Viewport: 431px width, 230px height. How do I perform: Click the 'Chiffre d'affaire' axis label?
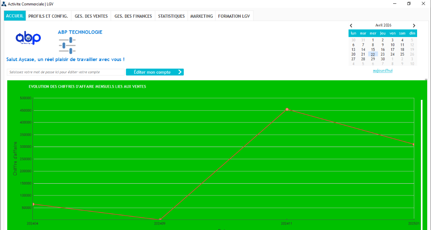point(15,158)
